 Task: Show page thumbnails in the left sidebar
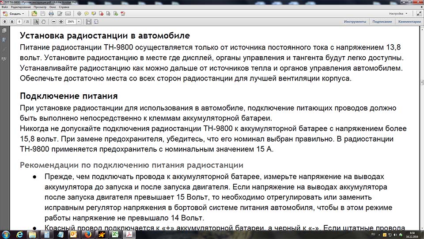coord(4,31)
